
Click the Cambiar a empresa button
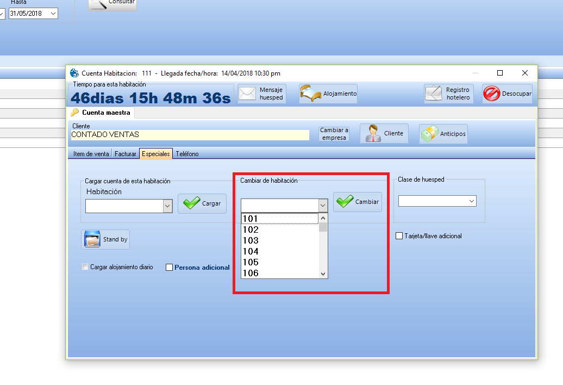pos(334,134)
